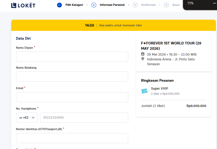Click the step 4 circle icon

point(166,5)
